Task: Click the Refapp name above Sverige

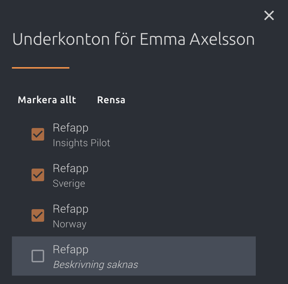Action: pos(70,168)
